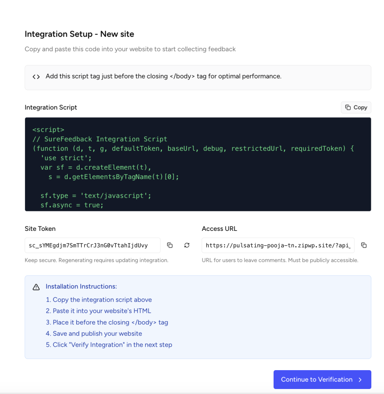Select the copy glyph next to the Access URL

tap(364, 245)
